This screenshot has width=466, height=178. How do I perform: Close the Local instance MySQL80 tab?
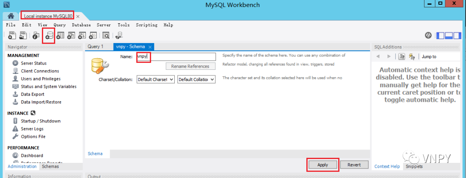point(78,16)
